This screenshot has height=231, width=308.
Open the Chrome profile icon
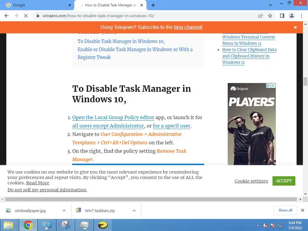[292, 16]
